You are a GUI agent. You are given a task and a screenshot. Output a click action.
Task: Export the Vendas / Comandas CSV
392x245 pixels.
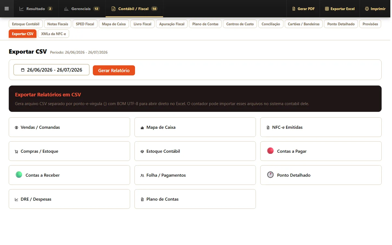(x=69, y=127)
